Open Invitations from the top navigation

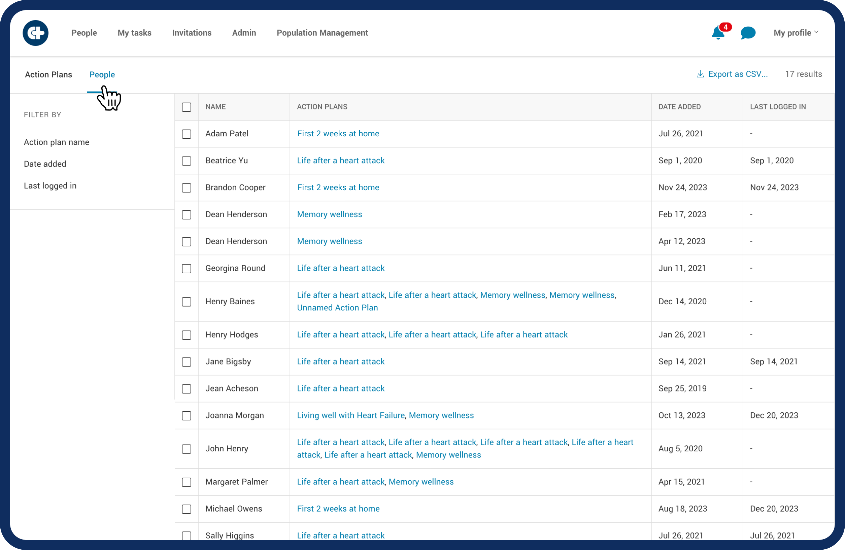pos(192,33)
